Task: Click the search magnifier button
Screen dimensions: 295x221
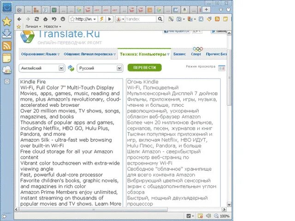Action: click(x=160, y=19)
